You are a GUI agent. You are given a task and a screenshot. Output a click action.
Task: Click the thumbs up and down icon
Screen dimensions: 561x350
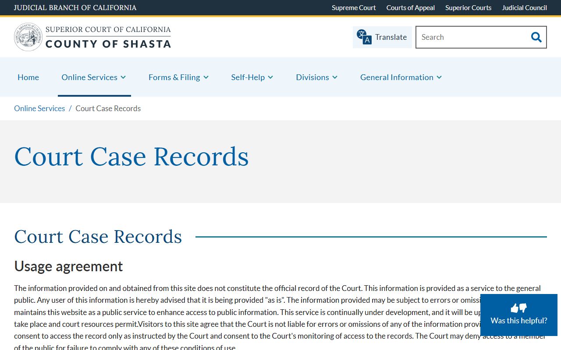519,308
